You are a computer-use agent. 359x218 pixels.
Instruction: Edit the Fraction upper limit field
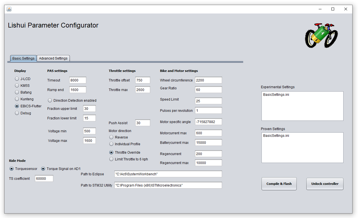tap(89, 108)
